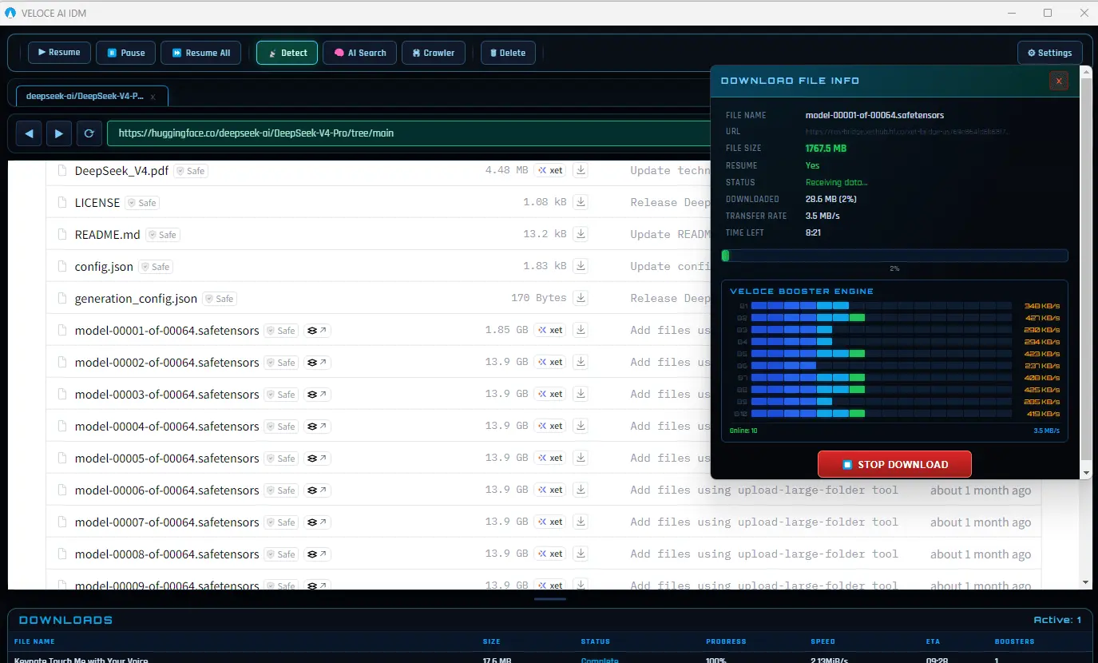Click the 'Online: 10' booster status text

tap(743, 431)
